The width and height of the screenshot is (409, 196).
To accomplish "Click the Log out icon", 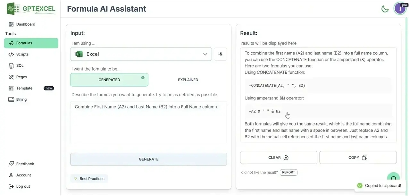I will [11, 186].
